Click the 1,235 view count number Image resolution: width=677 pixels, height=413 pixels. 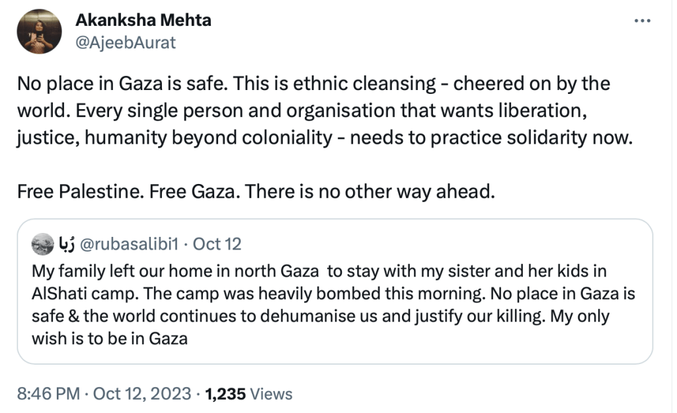[225, 394]
